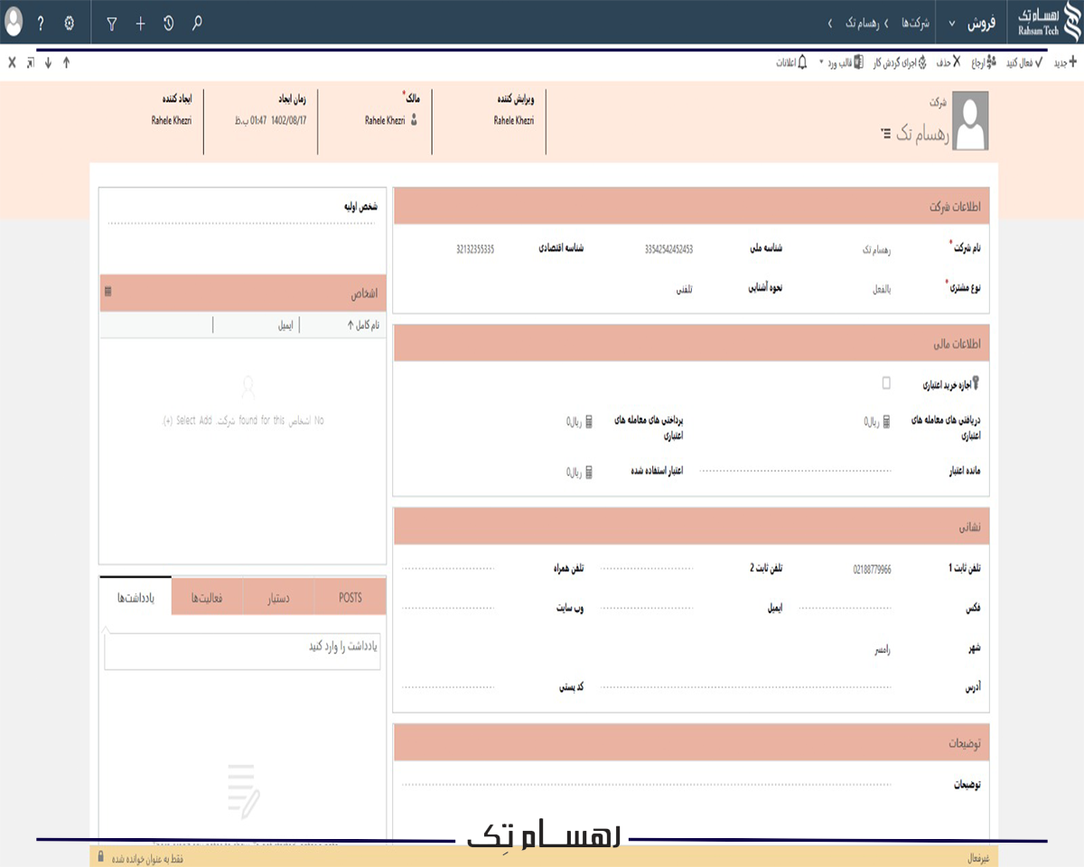Open the quick create plus icon
The width and height of the screenshot is (1084, 867).
pyautogui.click(x=140, y=24)
